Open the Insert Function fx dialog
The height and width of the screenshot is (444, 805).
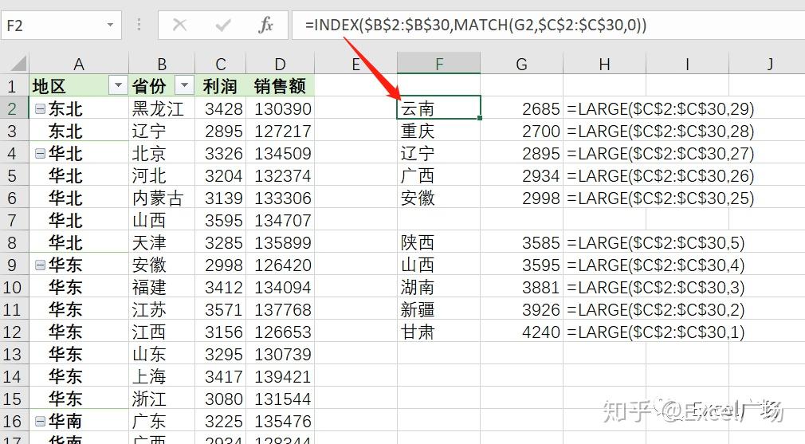pos(265,25)
